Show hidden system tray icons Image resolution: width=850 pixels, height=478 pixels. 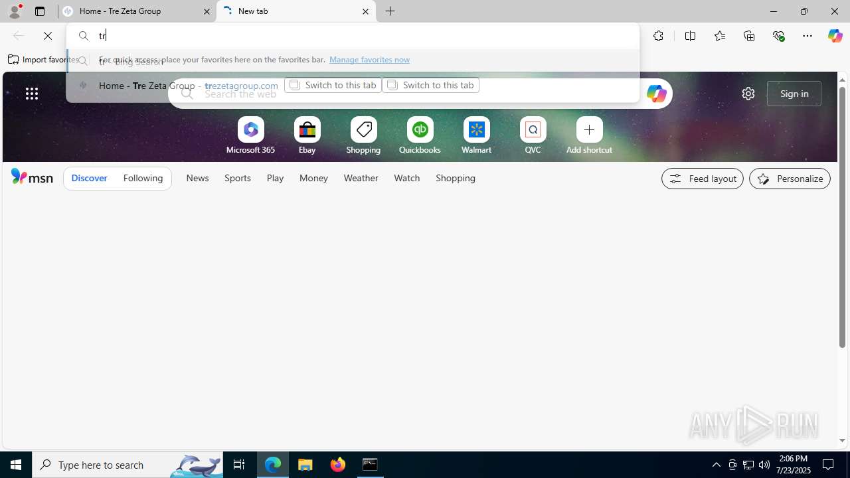(716, 465)
